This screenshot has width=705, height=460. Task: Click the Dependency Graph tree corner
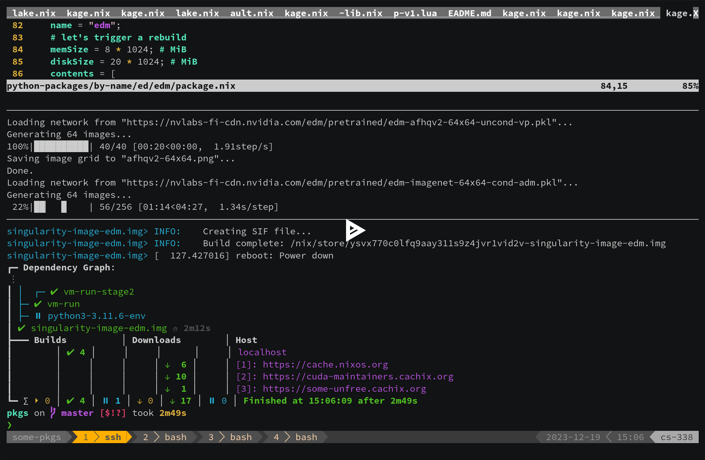coord(13,268)
